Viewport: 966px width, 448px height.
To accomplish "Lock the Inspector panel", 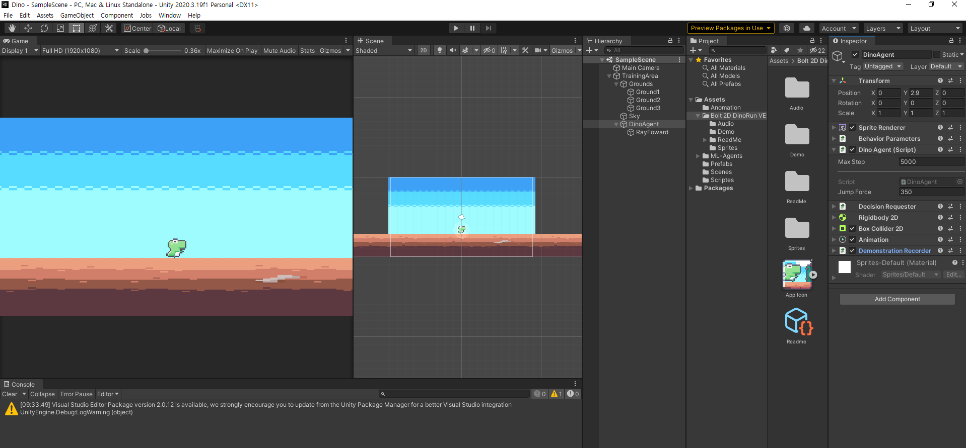I will click(951, 41).
